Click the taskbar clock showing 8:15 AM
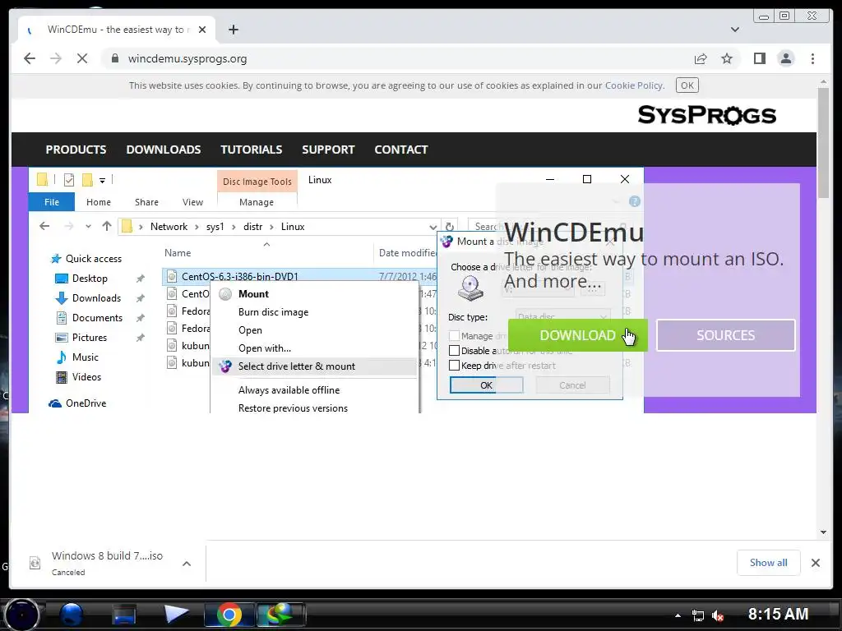 pyautogui.click(x=778, y=614)
